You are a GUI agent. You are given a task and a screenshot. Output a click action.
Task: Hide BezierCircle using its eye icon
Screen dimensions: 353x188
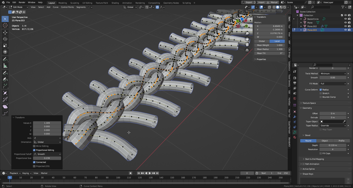(x=345, y=19)
